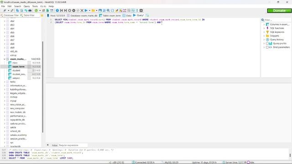Click the SQL functions lightning icon
The height and width of the screenshot is (164, 292).
[268, 28]
